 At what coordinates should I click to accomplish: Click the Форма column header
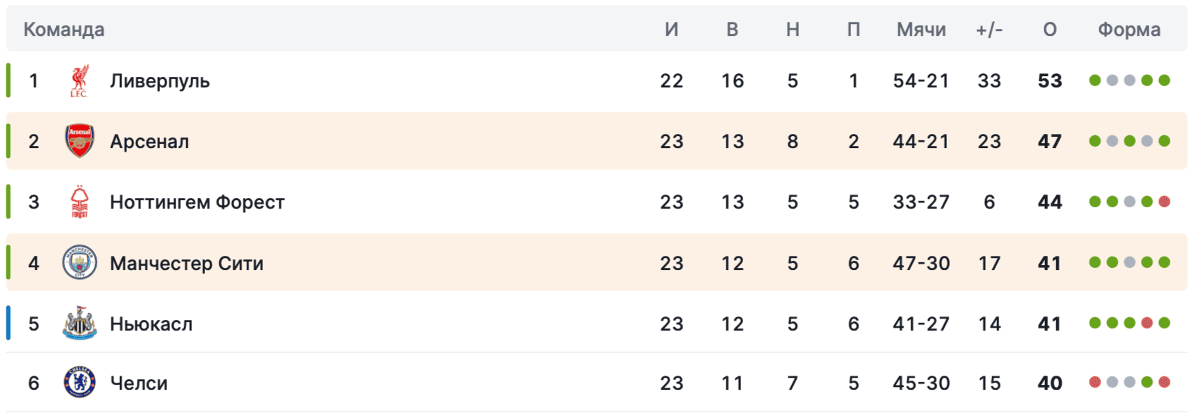[x=1129, y=30]
